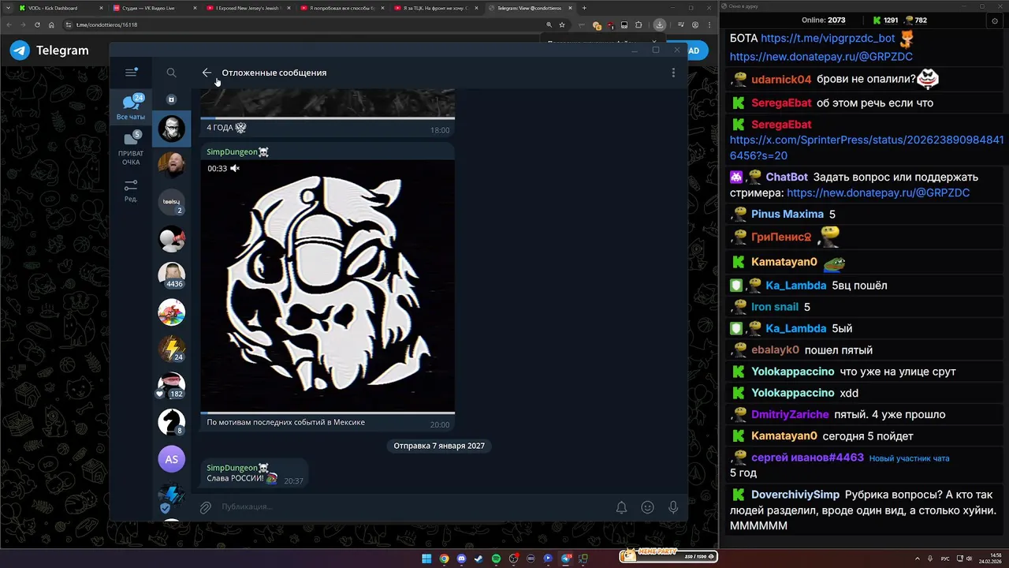
Task: Open a new browser tab
Action: point(584,8)
